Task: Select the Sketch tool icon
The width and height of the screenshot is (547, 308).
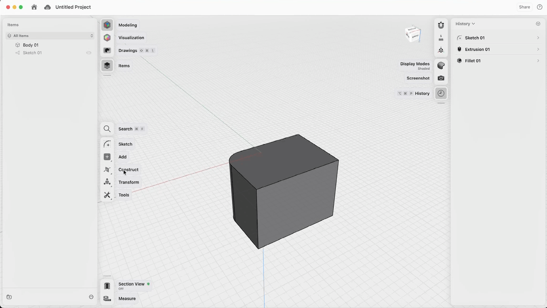Action: coord(107,144)
